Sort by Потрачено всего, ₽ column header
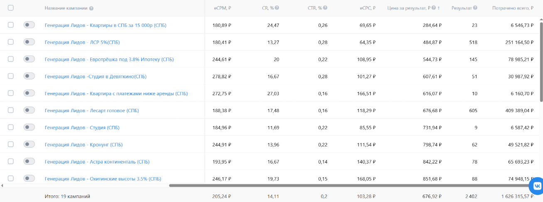Screen dimensions: 543x202 513,8
